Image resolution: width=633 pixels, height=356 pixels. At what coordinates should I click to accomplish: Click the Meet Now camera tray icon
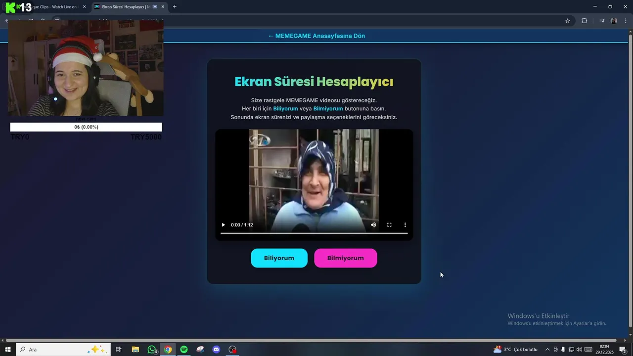555,350
